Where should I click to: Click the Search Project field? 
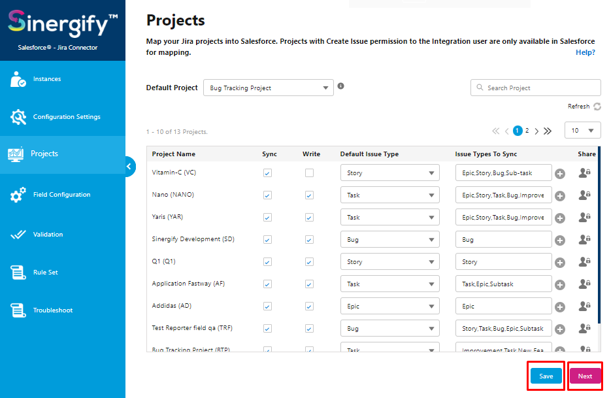(x=536, y=88)
